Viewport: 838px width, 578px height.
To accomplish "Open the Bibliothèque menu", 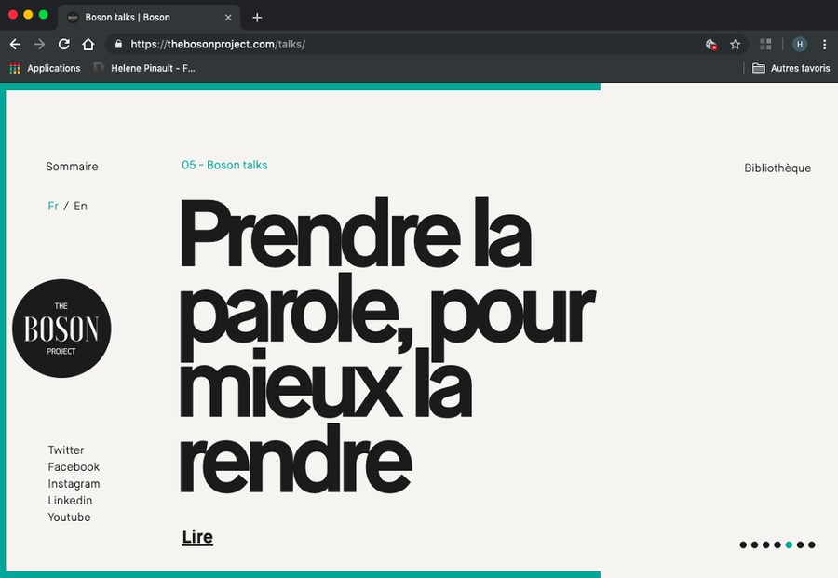I will coord(777,168).
